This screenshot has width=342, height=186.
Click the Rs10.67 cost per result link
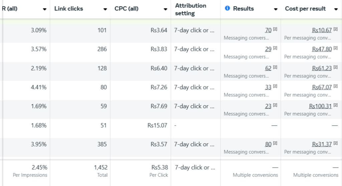tap(322, 30)
